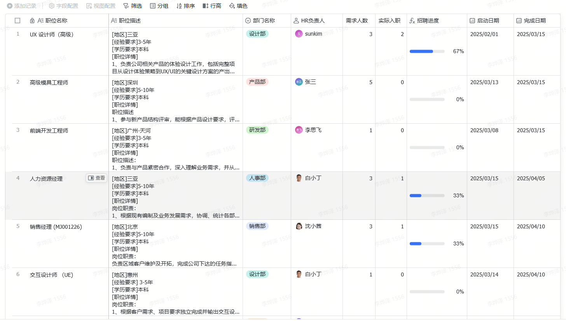This screenshot has height=321, width=566.
Task: Click formula icon in 招聘进度 header
Action: [x=412, y=21]
